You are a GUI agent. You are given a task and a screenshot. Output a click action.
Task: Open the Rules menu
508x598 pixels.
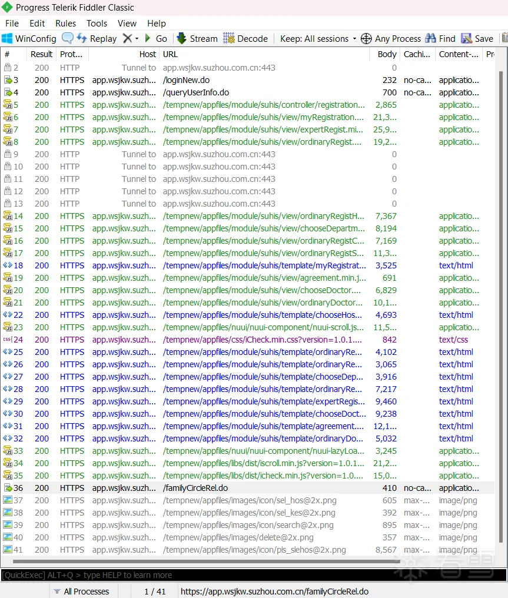[65, 24]
